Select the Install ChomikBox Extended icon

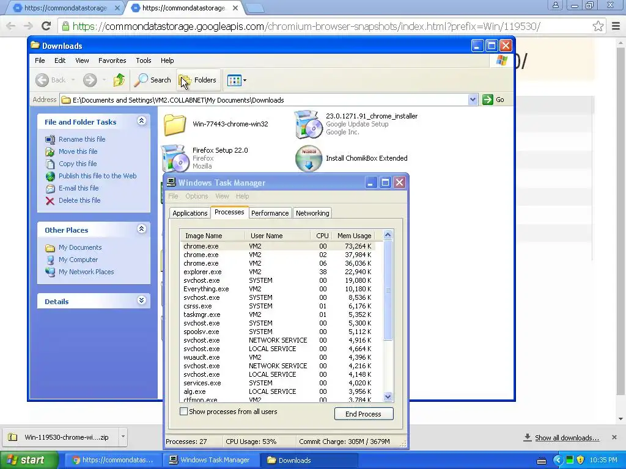[308, 158]
